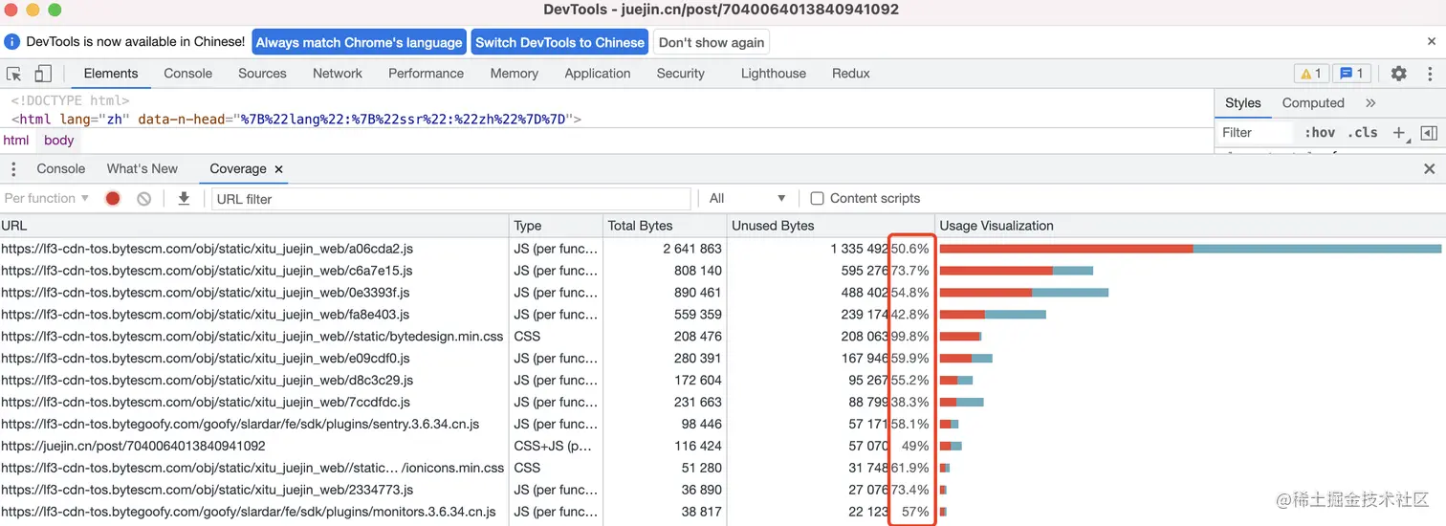Viewport: 1446px width, 526px height.
Task: Select the 7ccdfdc.js coverage row
Action: [x=723, y=403]
